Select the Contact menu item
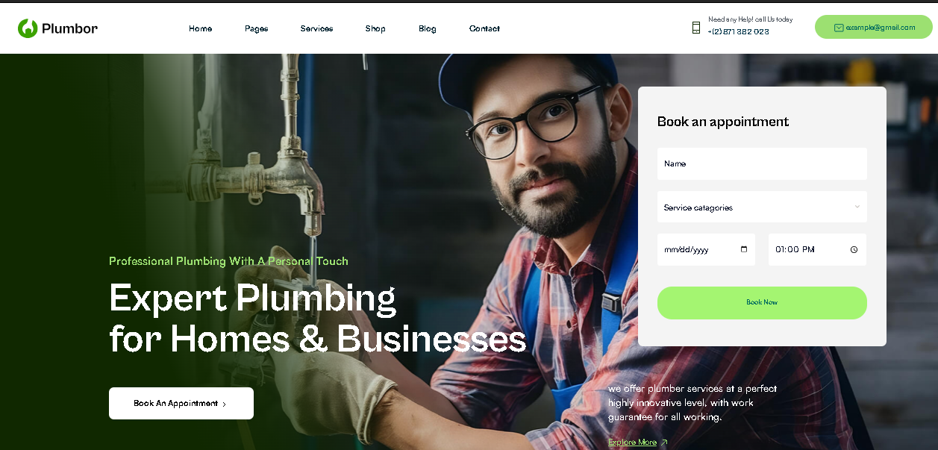938x450 pixels. tap(484, 28)
